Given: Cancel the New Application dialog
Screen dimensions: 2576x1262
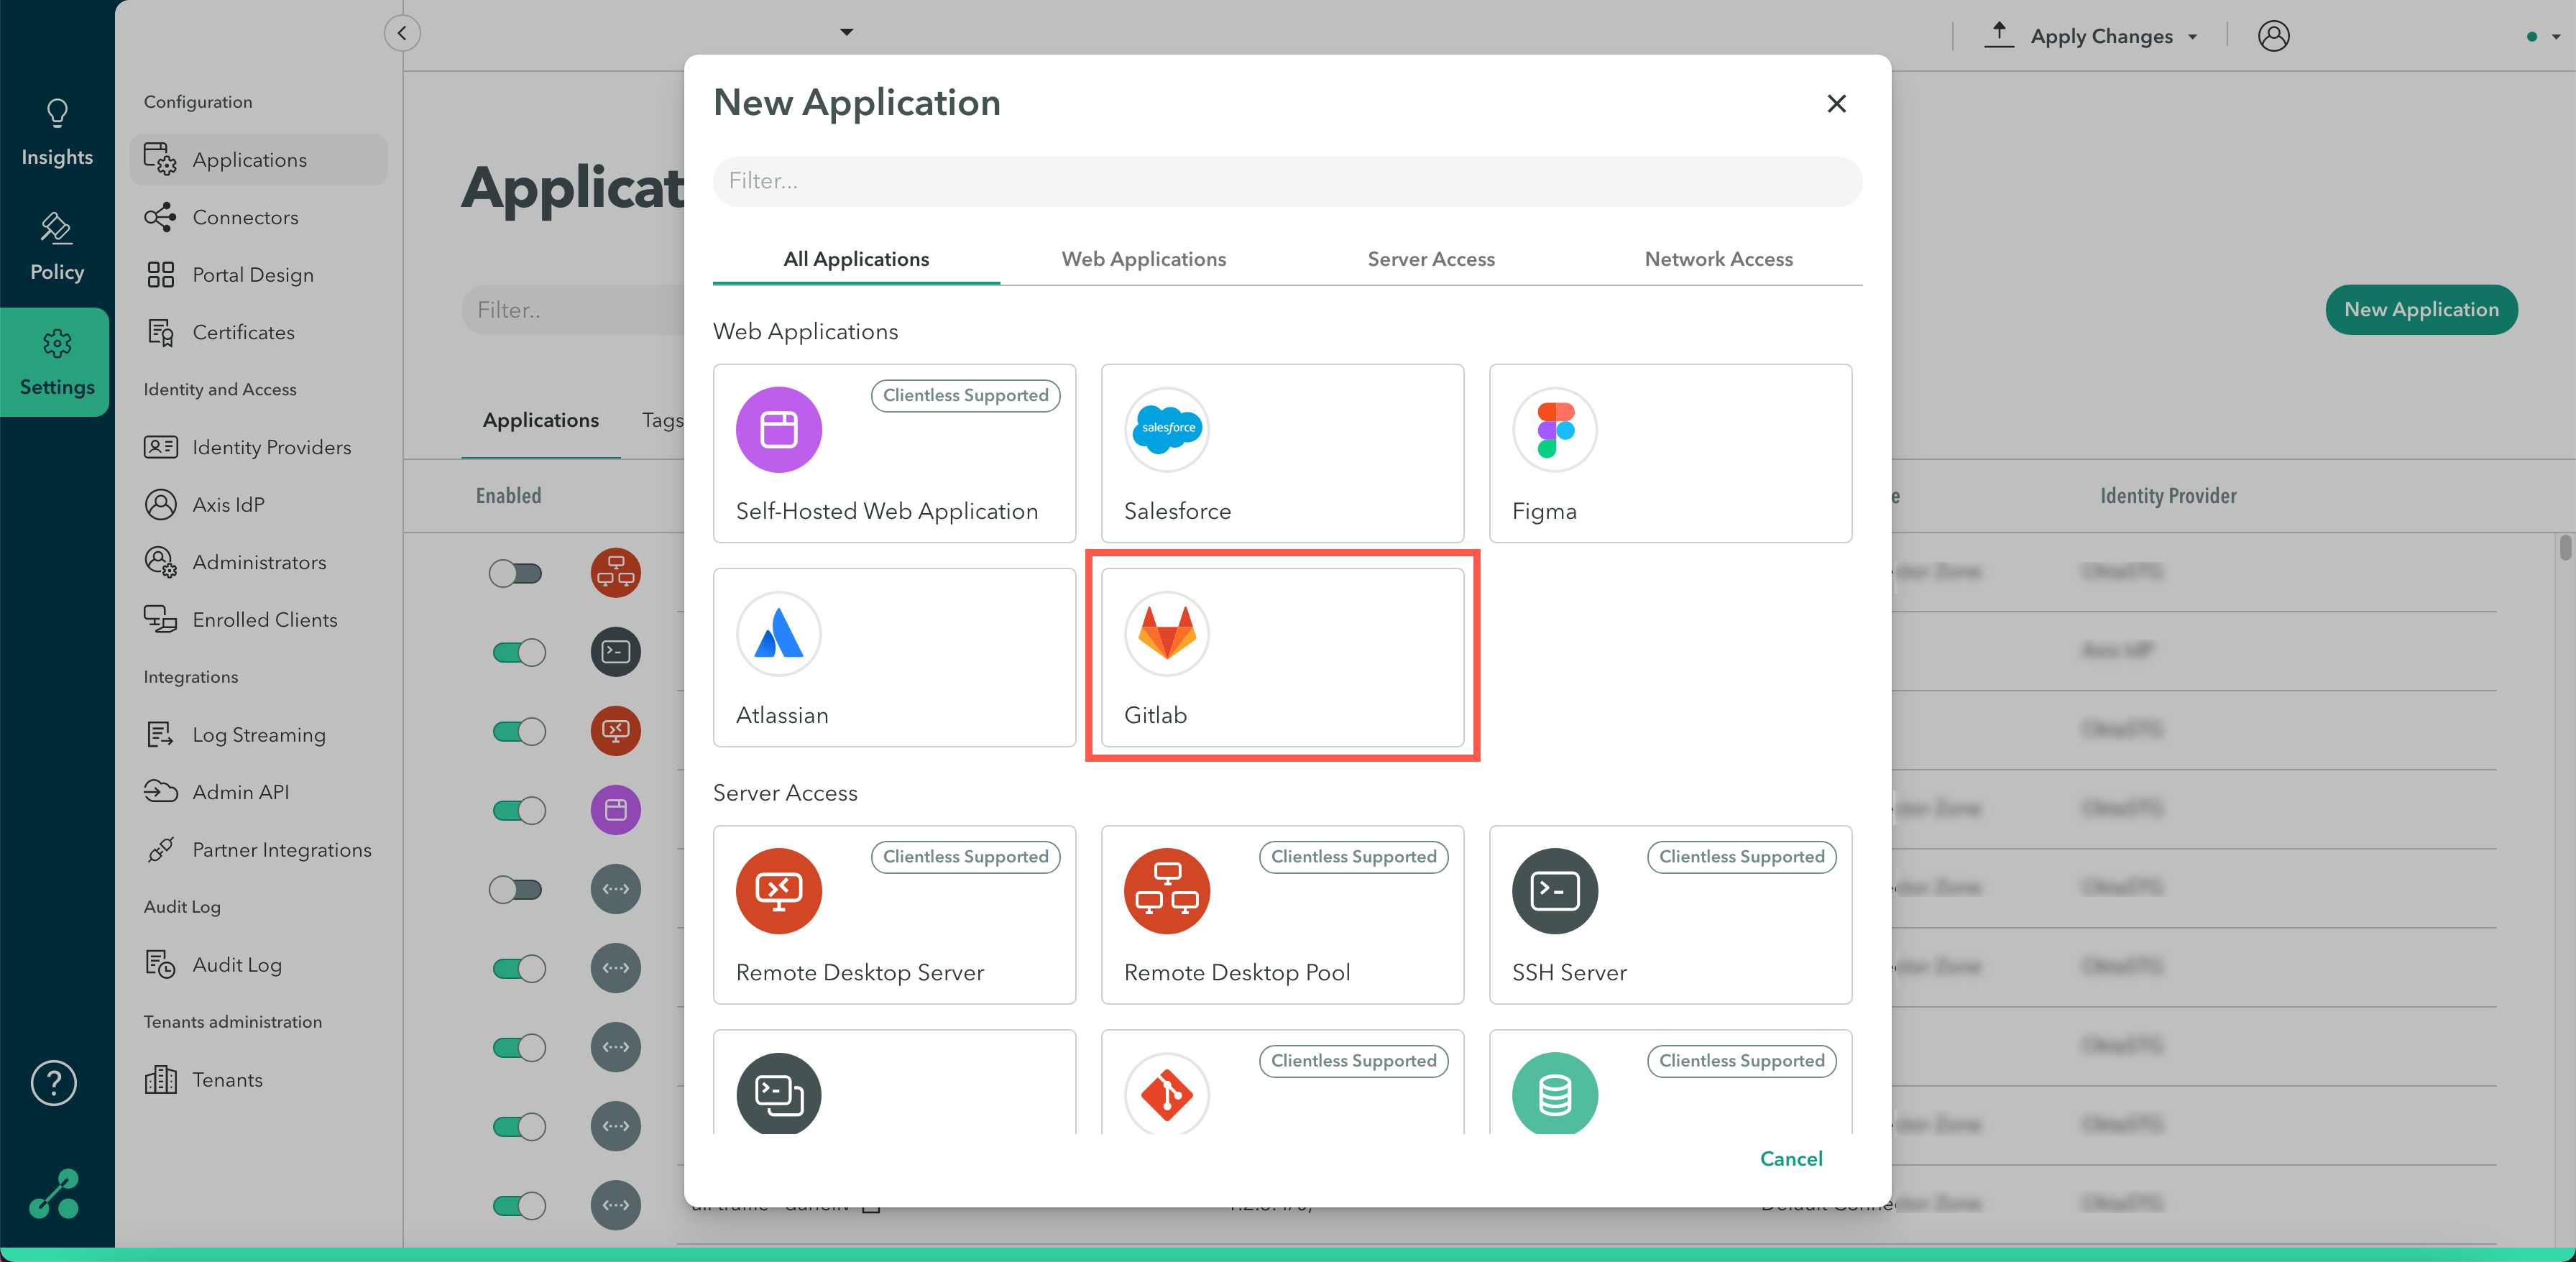Looking at the screenshot, I should pos(1790,1159).
